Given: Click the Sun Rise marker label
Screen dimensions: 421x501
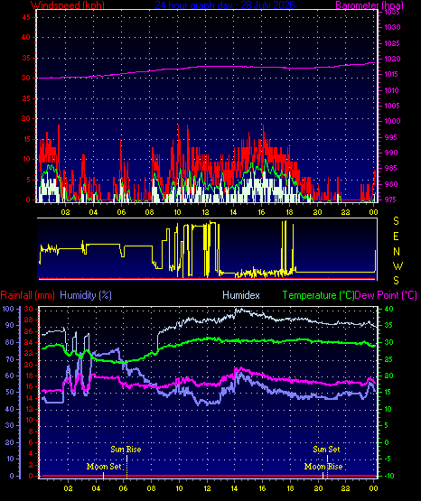Looking at the screenshot, I should [126, 450].
